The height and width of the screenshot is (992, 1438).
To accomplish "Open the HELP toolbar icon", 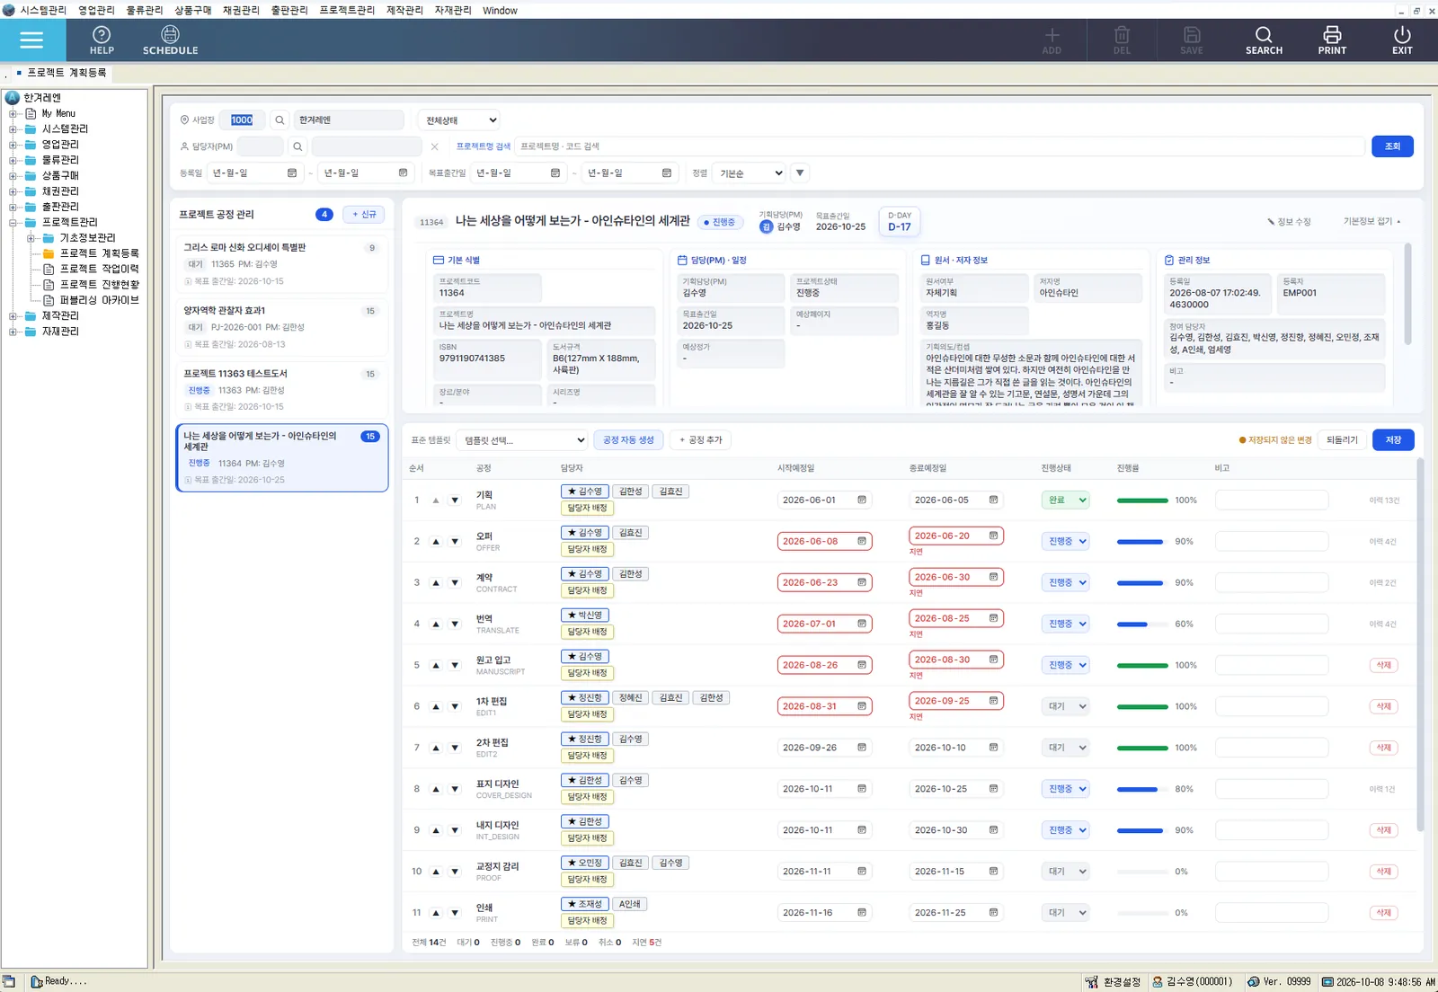I will [102, 40].
